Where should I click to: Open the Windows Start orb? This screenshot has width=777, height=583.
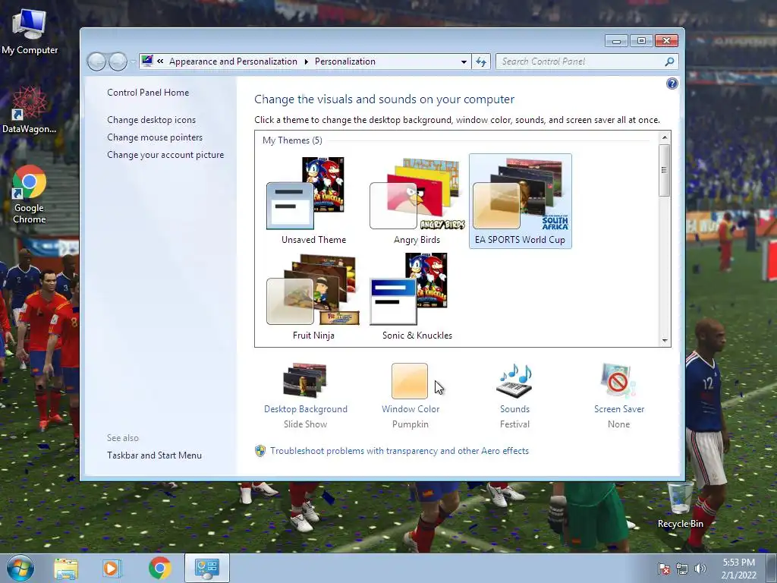click(20, 568)
